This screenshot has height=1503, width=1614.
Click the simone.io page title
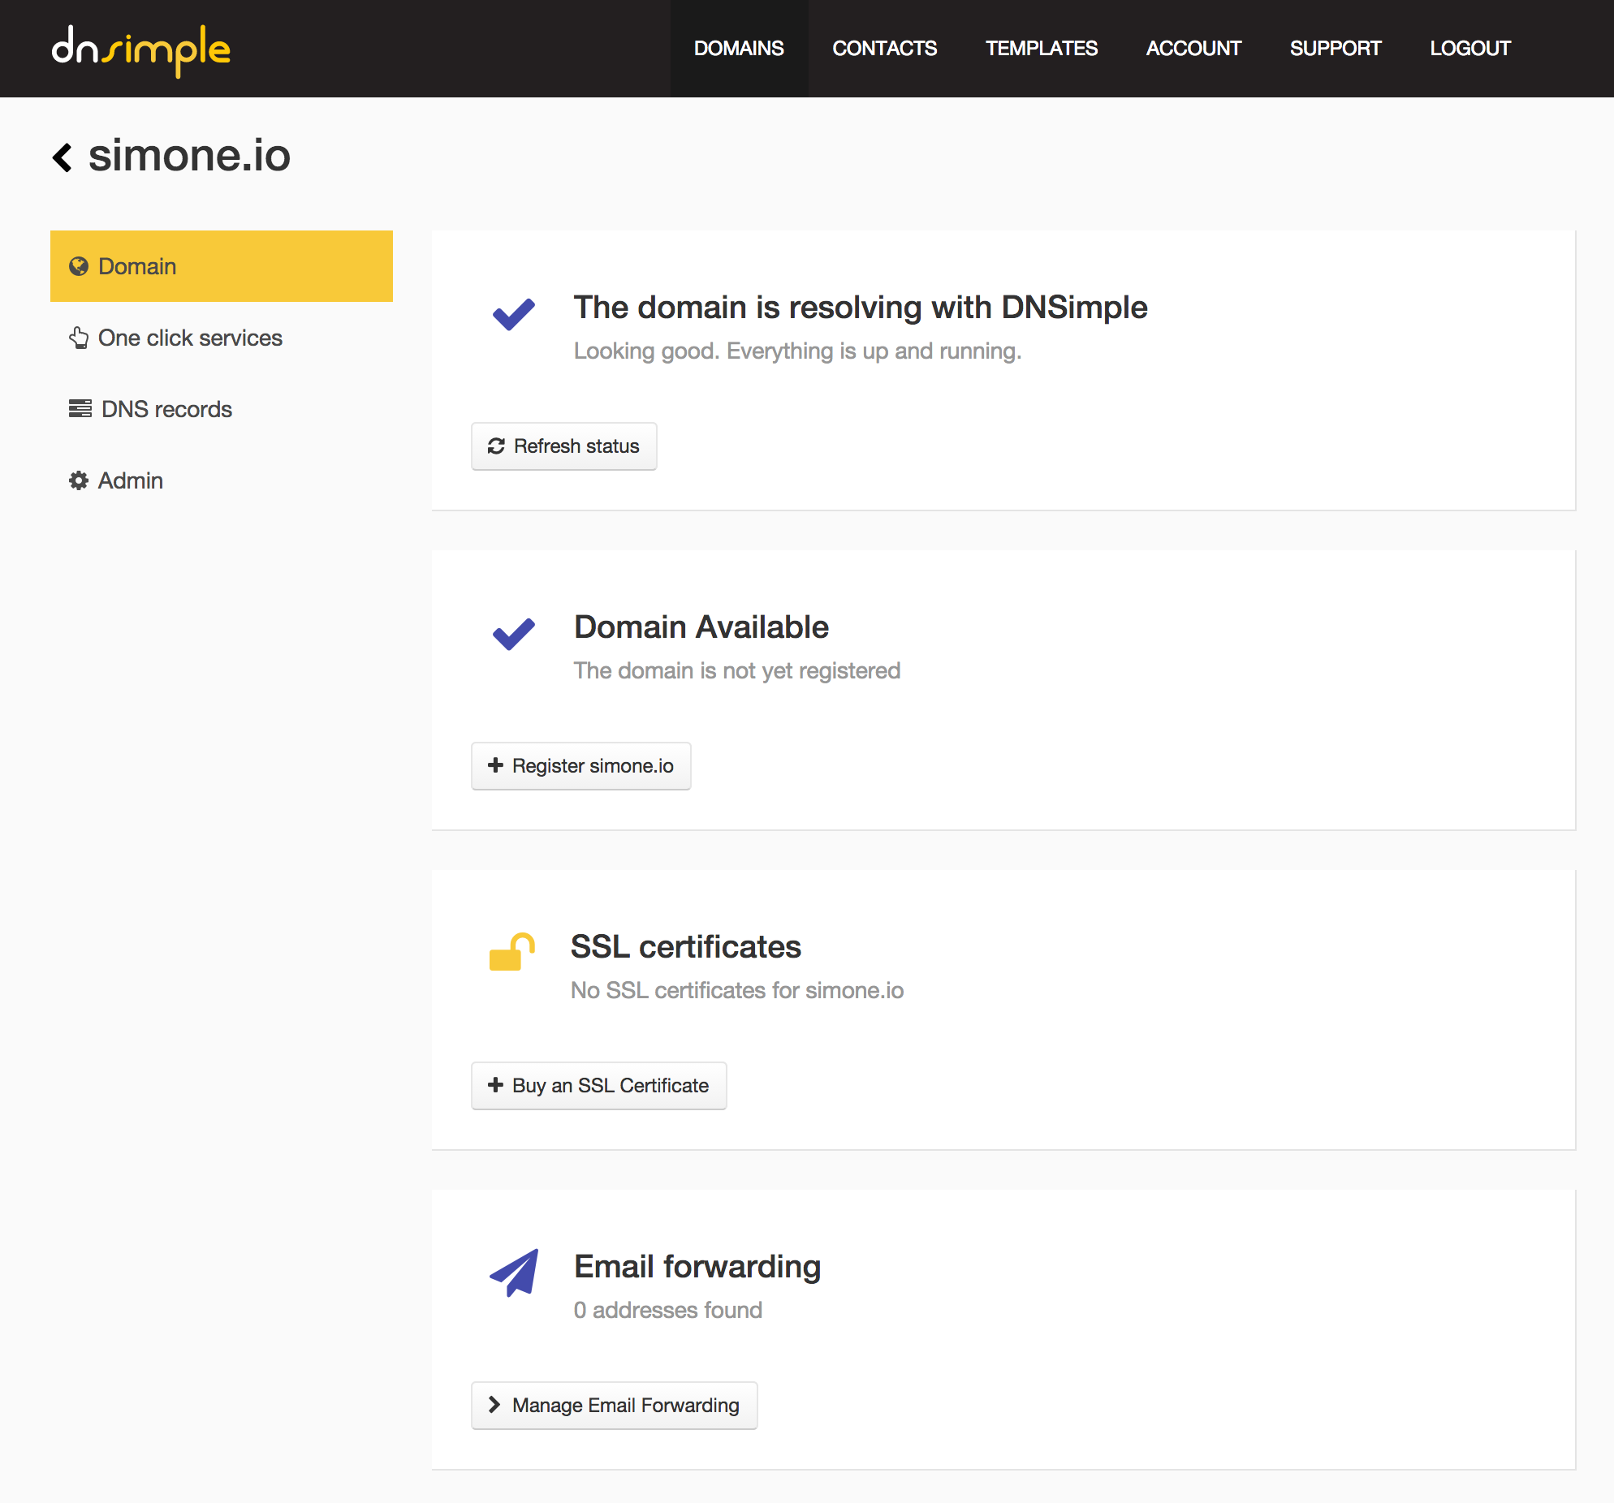(189, 156)
